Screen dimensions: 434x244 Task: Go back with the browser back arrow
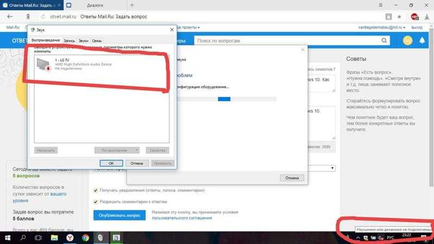10,17
